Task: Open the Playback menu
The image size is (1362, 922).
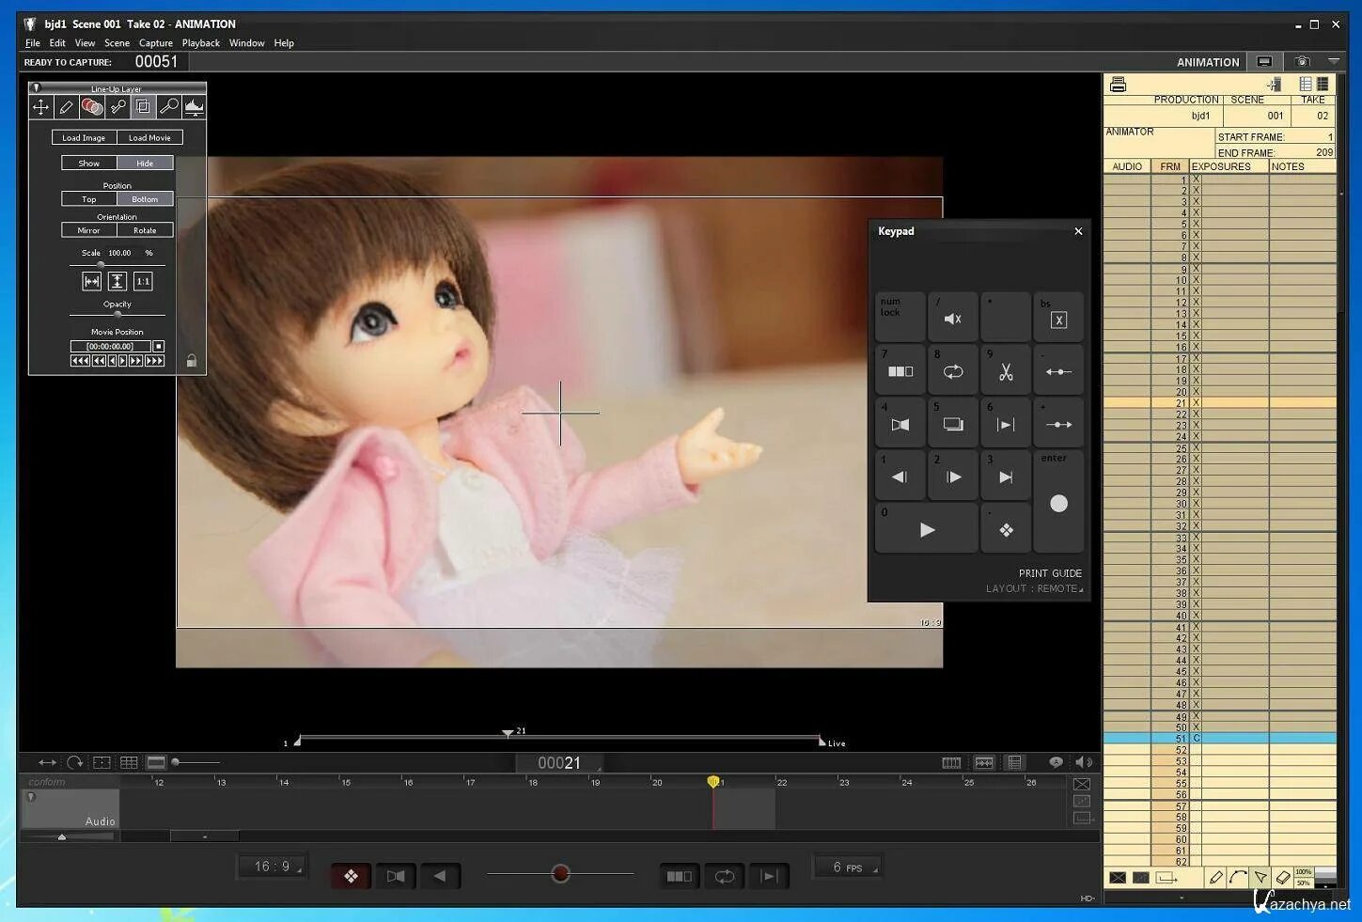Action: pyautogui.click(x=201, y=43)
